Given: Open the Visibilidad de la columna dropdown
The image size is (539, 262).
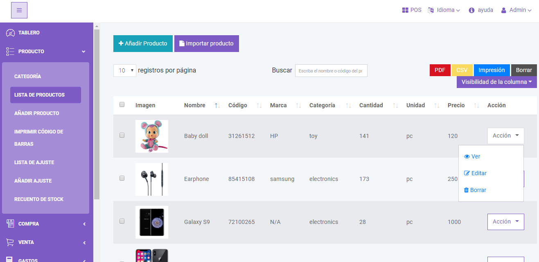Looking at the screenshot, I should tap(496, 82).
